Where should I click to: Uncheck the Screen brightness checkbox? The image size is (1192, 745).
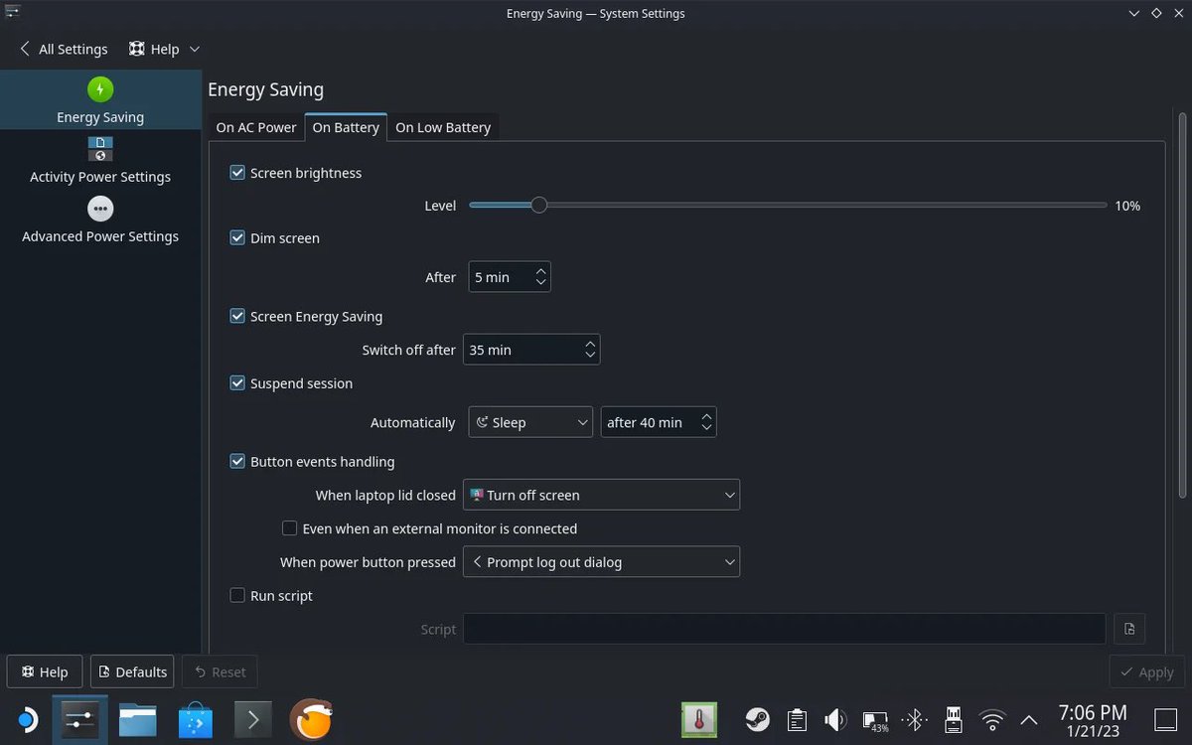tap(237, 173)
